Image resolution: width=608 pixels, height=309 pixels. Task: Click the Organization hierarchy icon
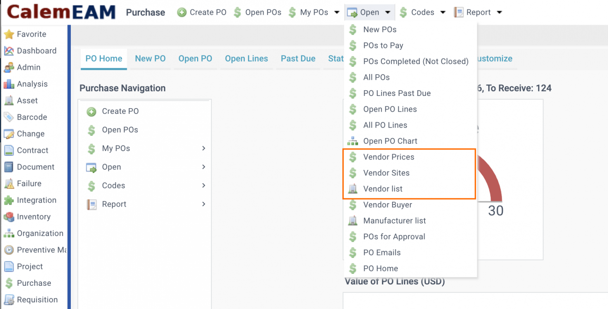(9, 234)
